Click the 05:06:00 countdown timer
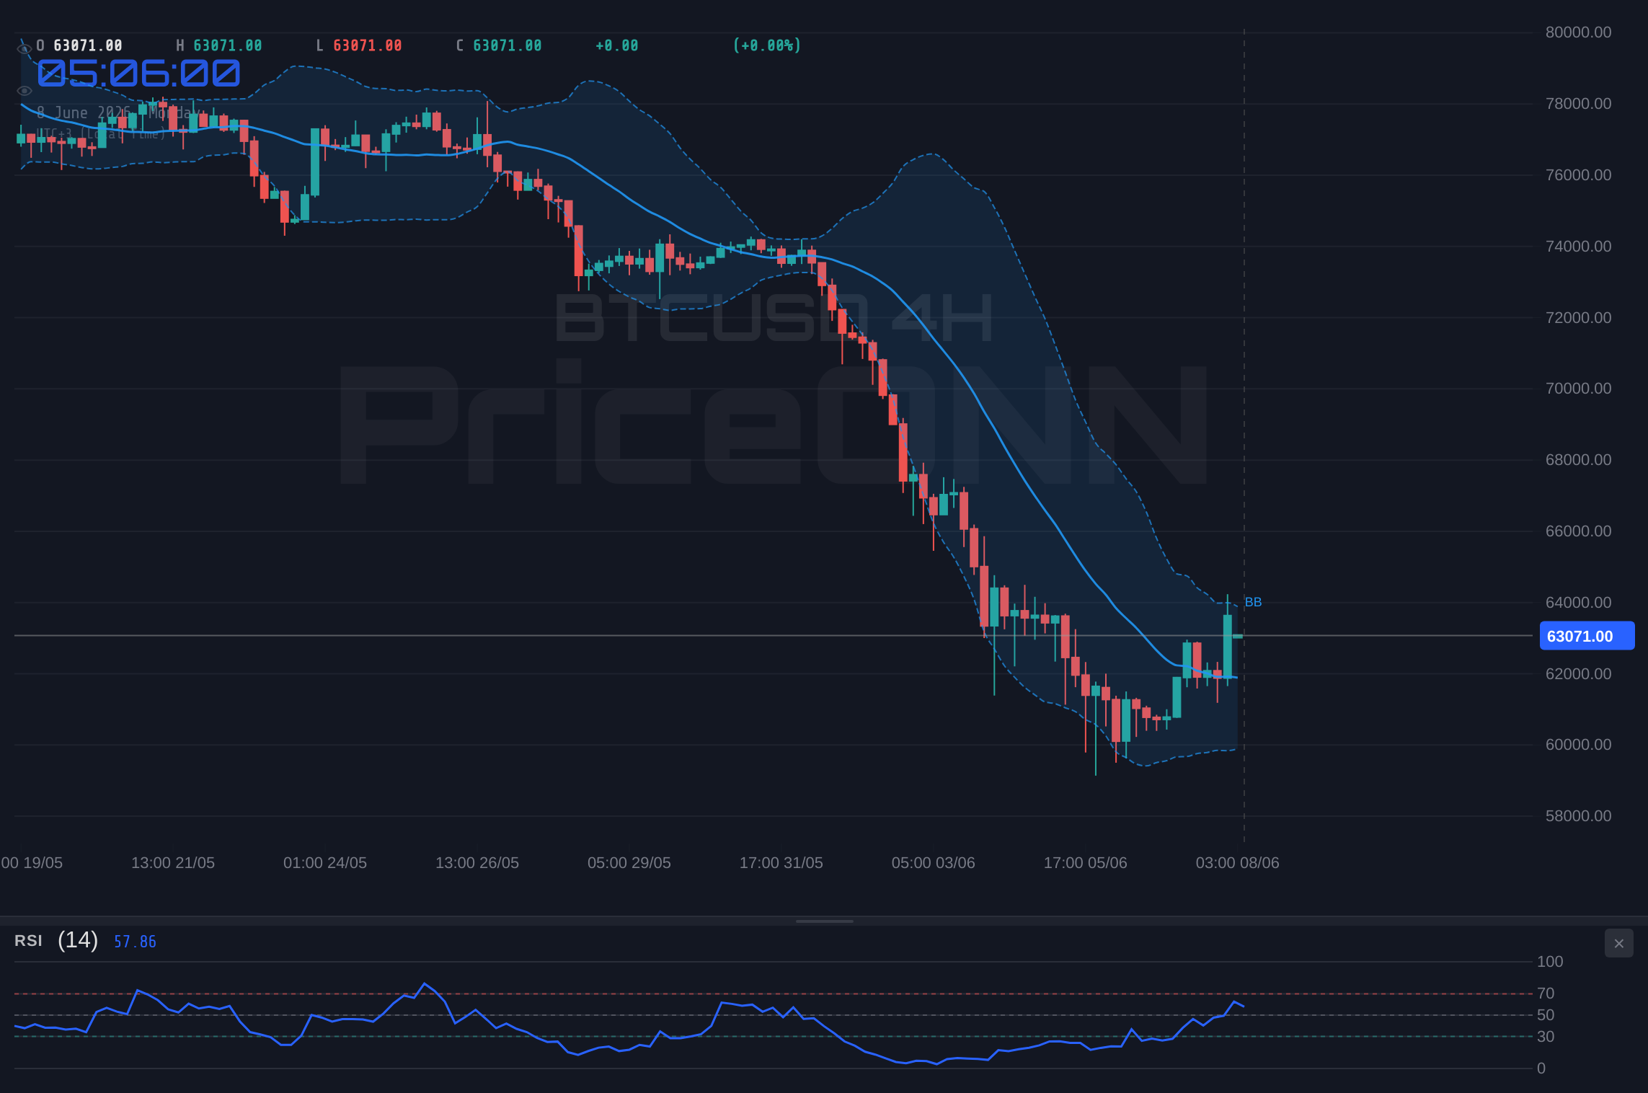Image resolution: width=1648 pixels, height=1093 pixels. coord(138,74)
